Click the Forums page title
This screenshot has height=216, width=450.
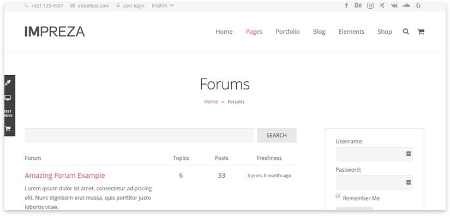tap(225, 84)
